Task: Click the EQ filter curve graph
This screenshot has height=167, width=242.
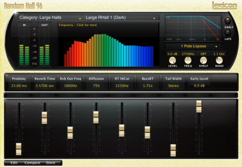Action: [193, 28]
